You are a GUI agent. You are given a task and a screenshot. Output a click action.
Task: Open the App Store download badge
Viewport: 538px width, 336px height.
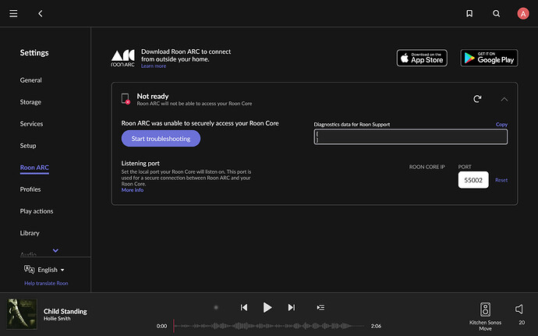pos(422,58)
